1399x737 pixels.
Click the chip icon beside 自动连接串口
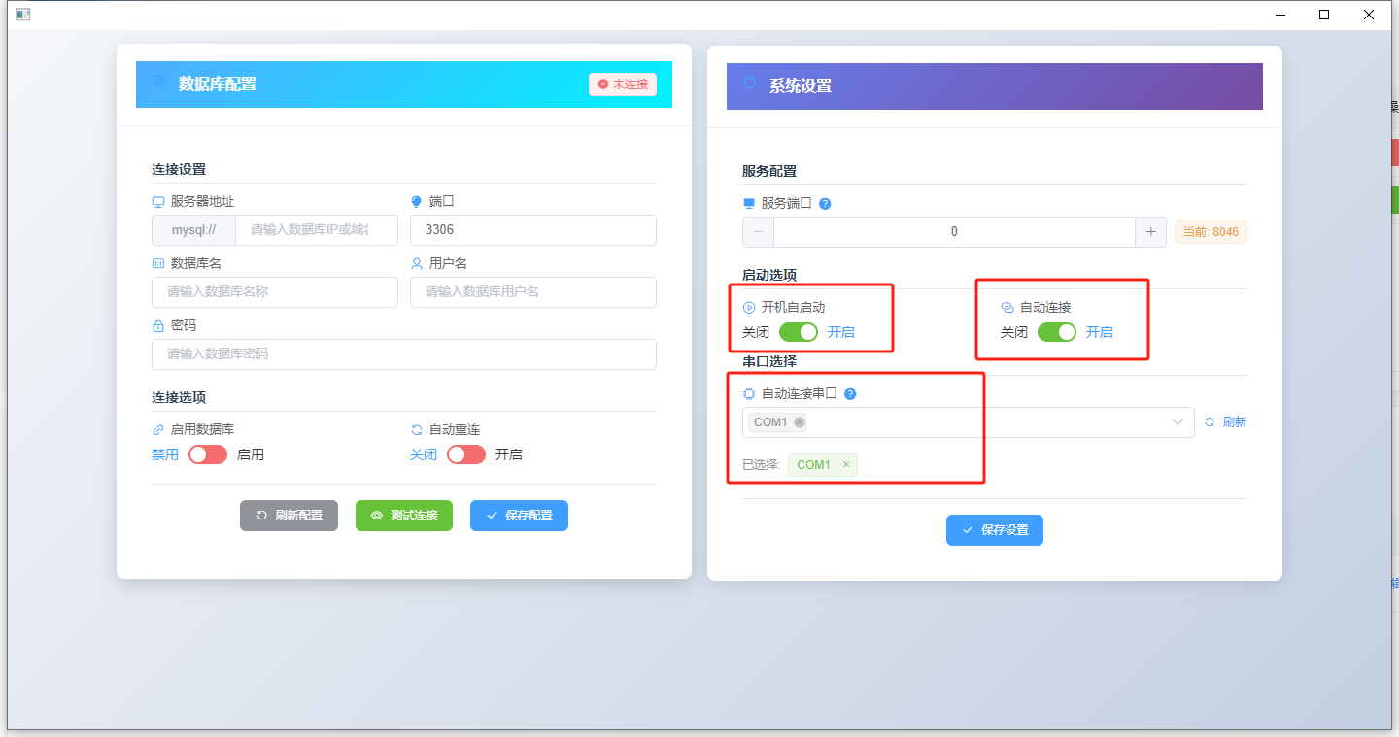(x=749, y=394)
